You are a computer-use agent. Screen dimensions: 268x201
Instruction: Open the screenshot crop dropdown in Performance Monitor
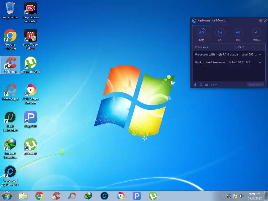coord(214,85)
